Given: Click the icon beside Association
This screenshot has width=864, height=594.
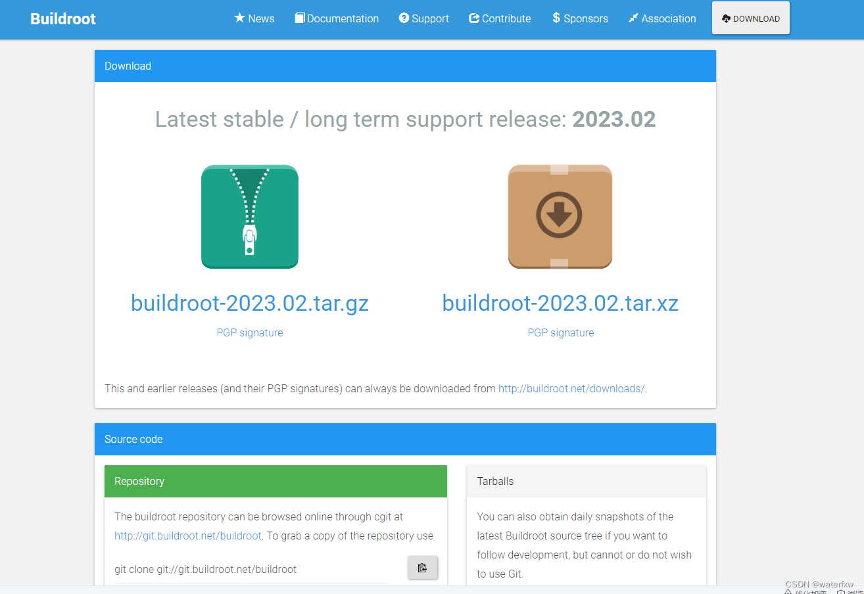Looking at the screenshot, I should point(633,18).
